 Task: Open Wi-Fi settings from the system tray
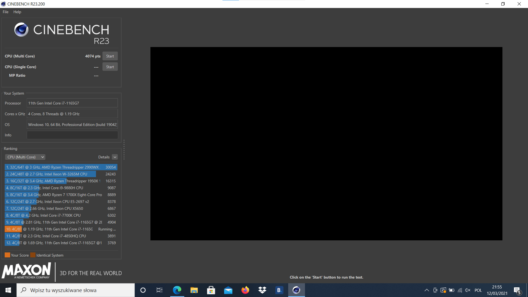click(x=460, y=290)
